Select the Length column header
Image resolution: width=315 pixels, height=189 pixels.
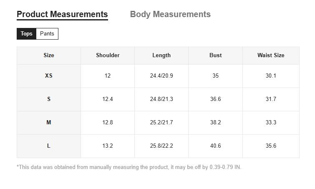tap(161, 55)
